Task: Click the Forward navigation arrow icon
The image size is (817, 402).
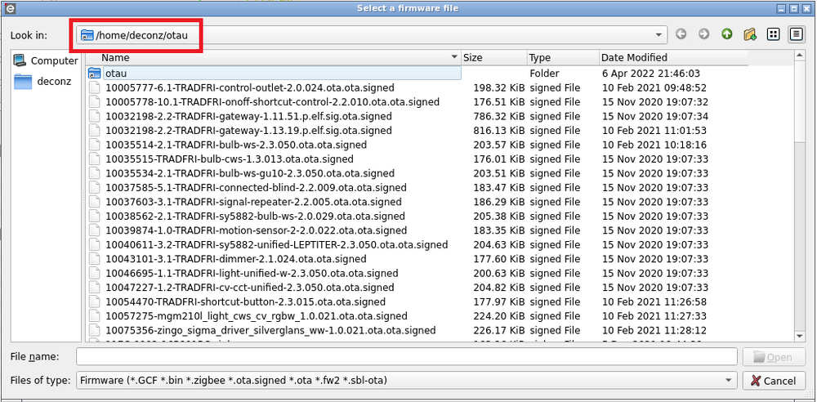Action: tap(703, 35)
